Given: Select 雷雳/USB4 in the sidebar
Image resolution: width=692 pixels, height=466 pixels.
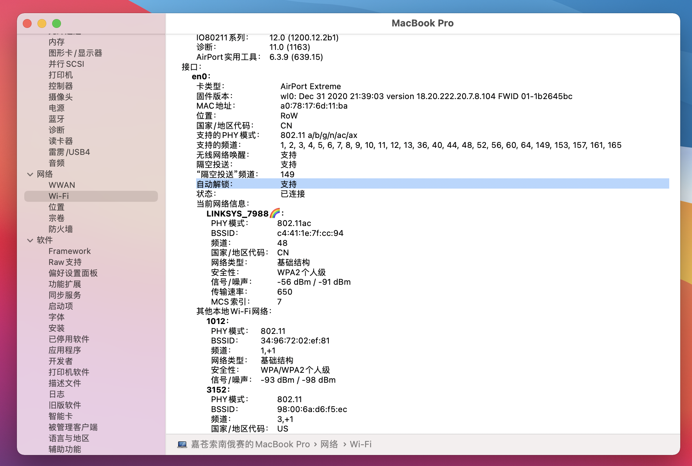Looking at the screenshot, I should (x=69, y=152).
